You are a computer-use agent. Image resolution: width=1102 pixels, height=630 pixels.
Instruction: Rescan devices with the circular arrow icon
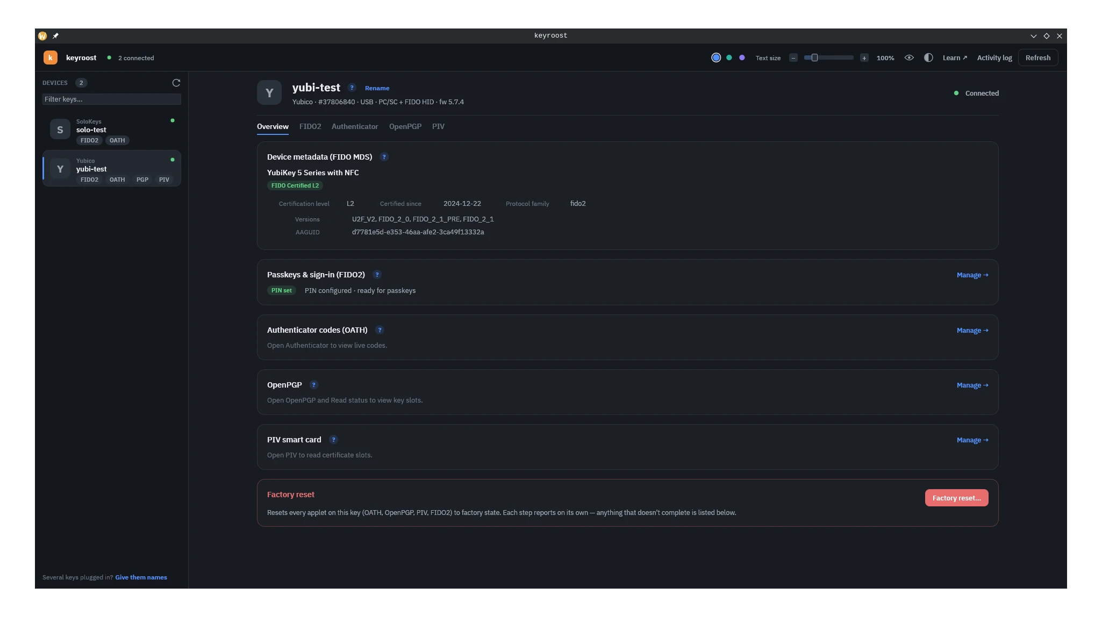(x=176, y=83)
